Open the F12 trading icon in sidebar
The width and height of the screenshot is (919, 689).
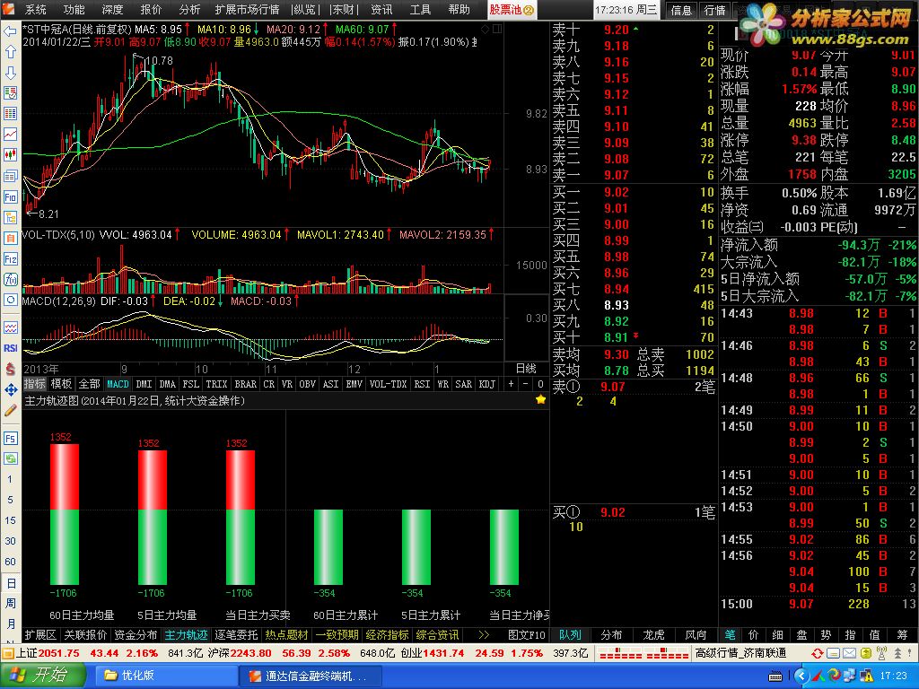10,259
